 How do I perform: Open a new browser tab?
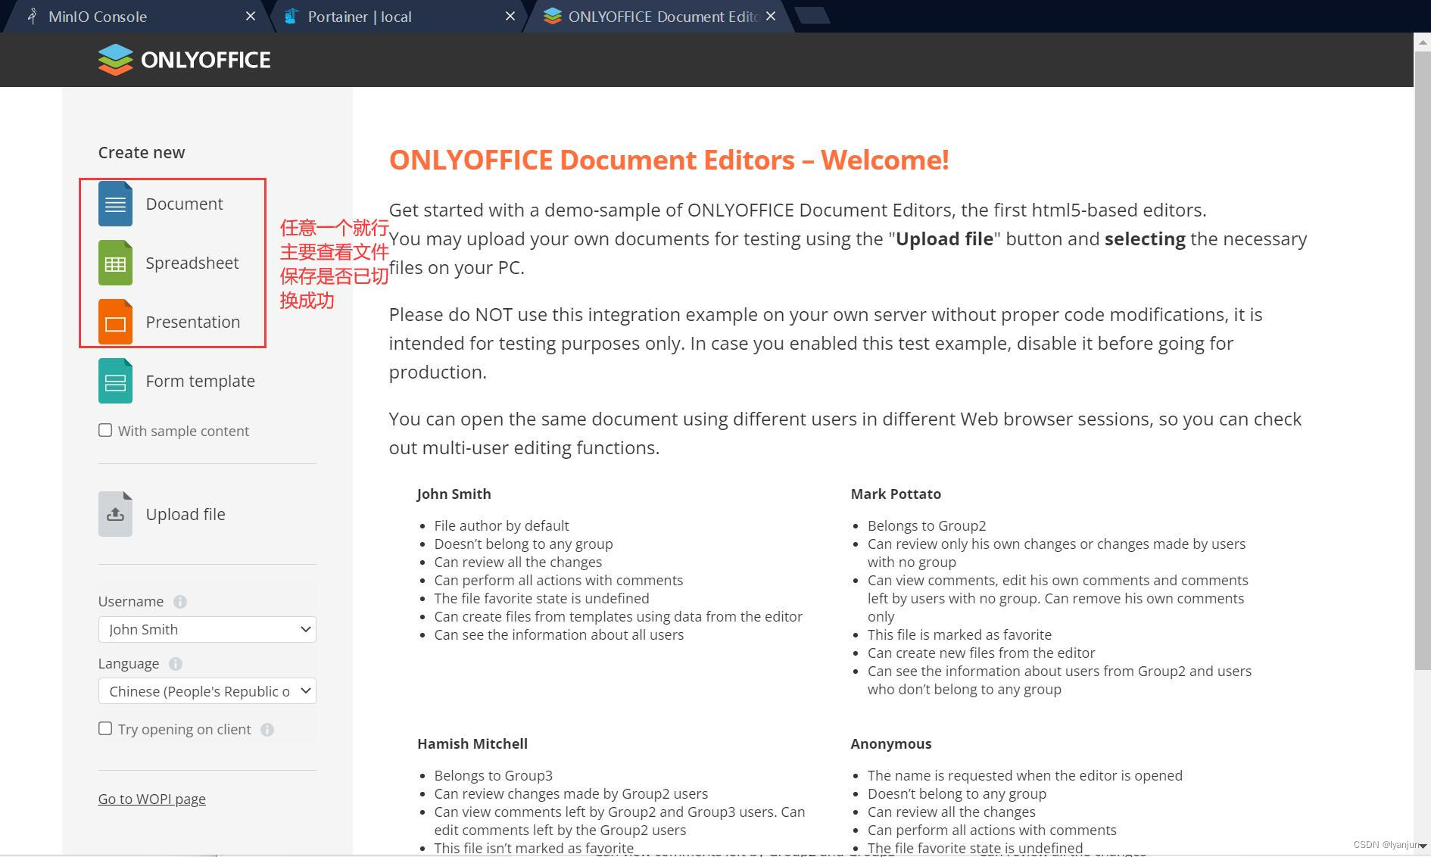pyautogui.click(x=812, y=14)
